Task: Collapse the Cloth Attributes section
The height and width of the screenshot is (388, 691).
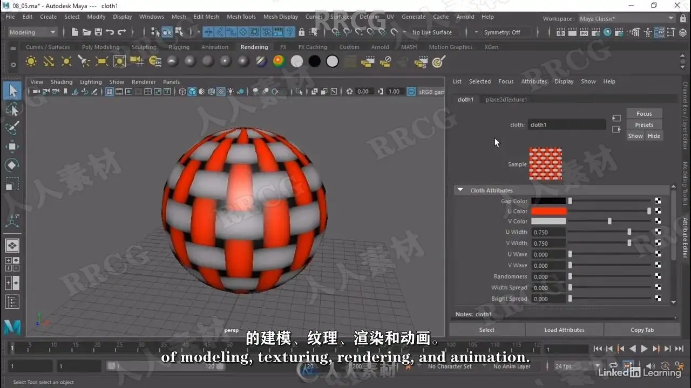Action: [x=460, y=190]
